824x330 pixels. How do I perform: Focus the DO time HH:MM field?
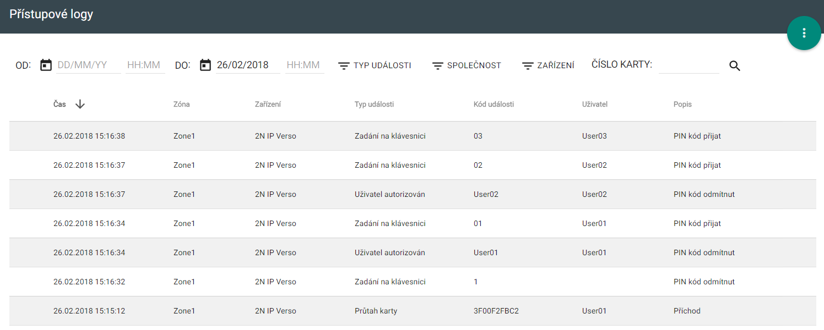point(305,65)
